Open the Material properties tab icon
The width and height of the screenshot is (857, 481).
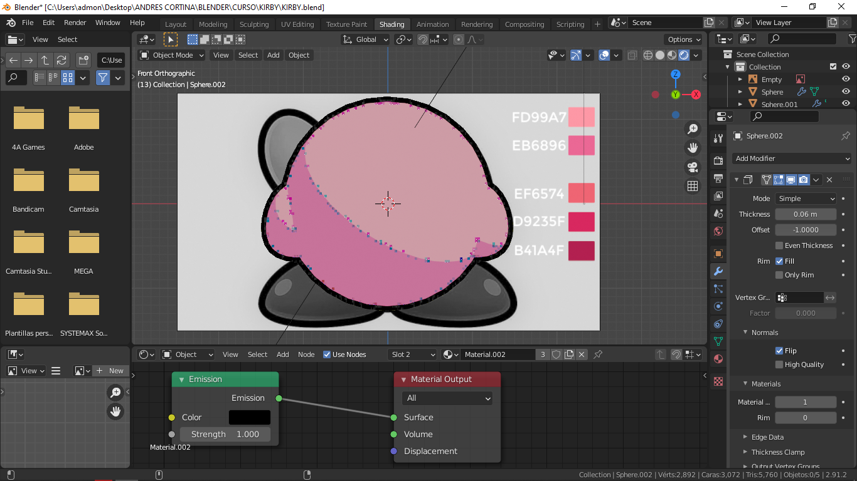(x=718, y=359)
